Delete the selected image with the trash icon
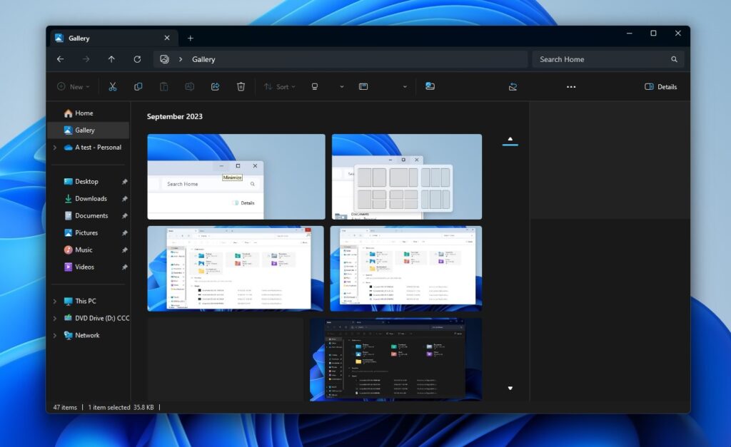Image resolution: width=731 pixels, height=447 pixels. point(241,86)
